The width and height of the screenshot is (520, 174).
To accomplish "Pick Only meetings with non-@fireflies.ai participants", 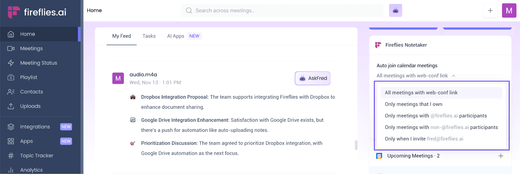I will tap(441, 127).
